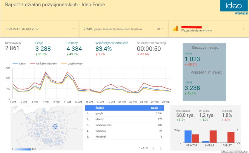
Task: Click the Sesje change 51.6%
Action: [41, 54]
